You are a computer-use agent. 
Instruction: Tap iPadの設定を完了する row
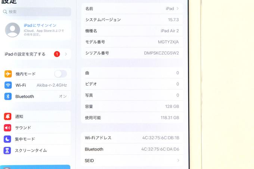point(36,54)
